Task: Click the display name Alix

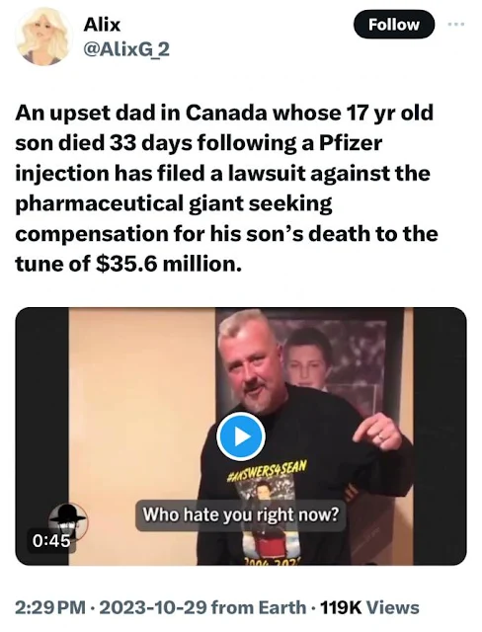Action: [x=102, y=25]
